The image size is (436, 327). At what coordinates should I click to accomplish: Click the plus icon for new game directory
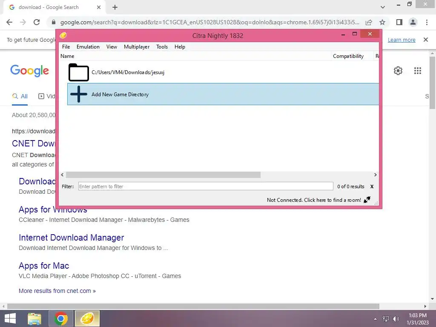click(79, 94)
